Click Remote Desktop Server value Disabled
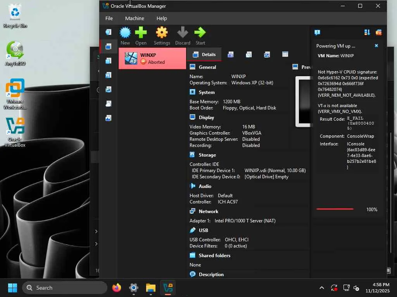 tap(251, 139)
